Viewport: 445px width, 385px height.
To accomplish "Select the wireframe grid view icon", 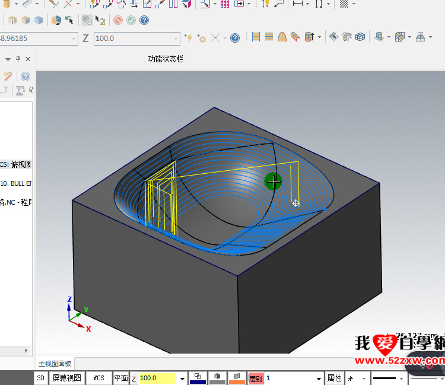I will [360, 37].
